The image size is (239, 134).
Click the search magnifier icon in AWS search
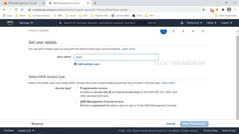pos(60,23)
